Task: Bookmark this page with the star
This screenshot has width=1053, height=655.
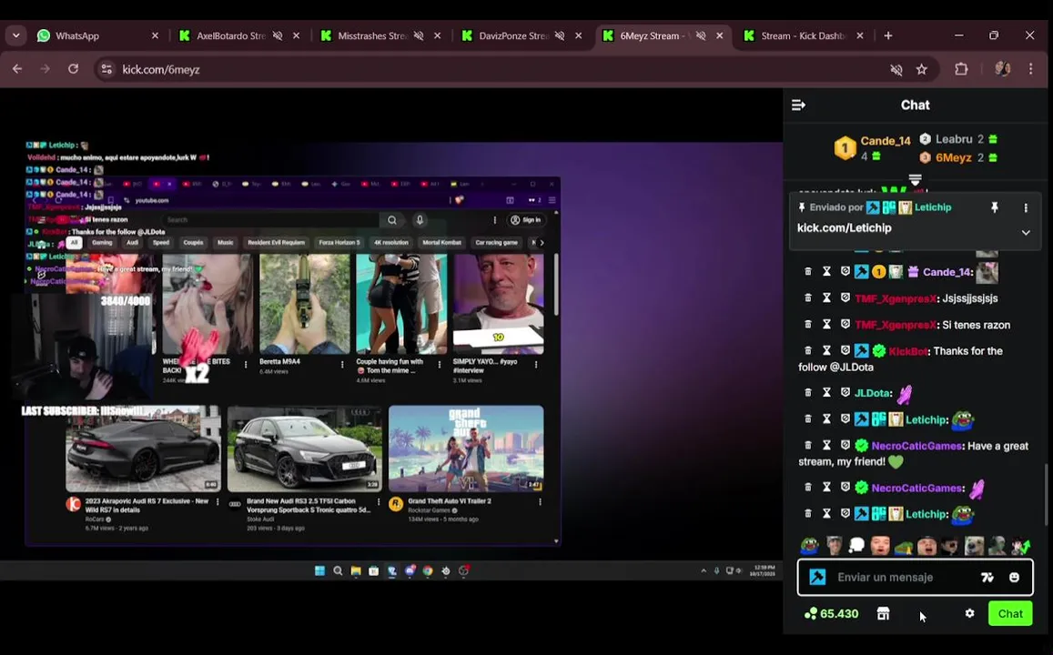Action: [x=922, y=69]
